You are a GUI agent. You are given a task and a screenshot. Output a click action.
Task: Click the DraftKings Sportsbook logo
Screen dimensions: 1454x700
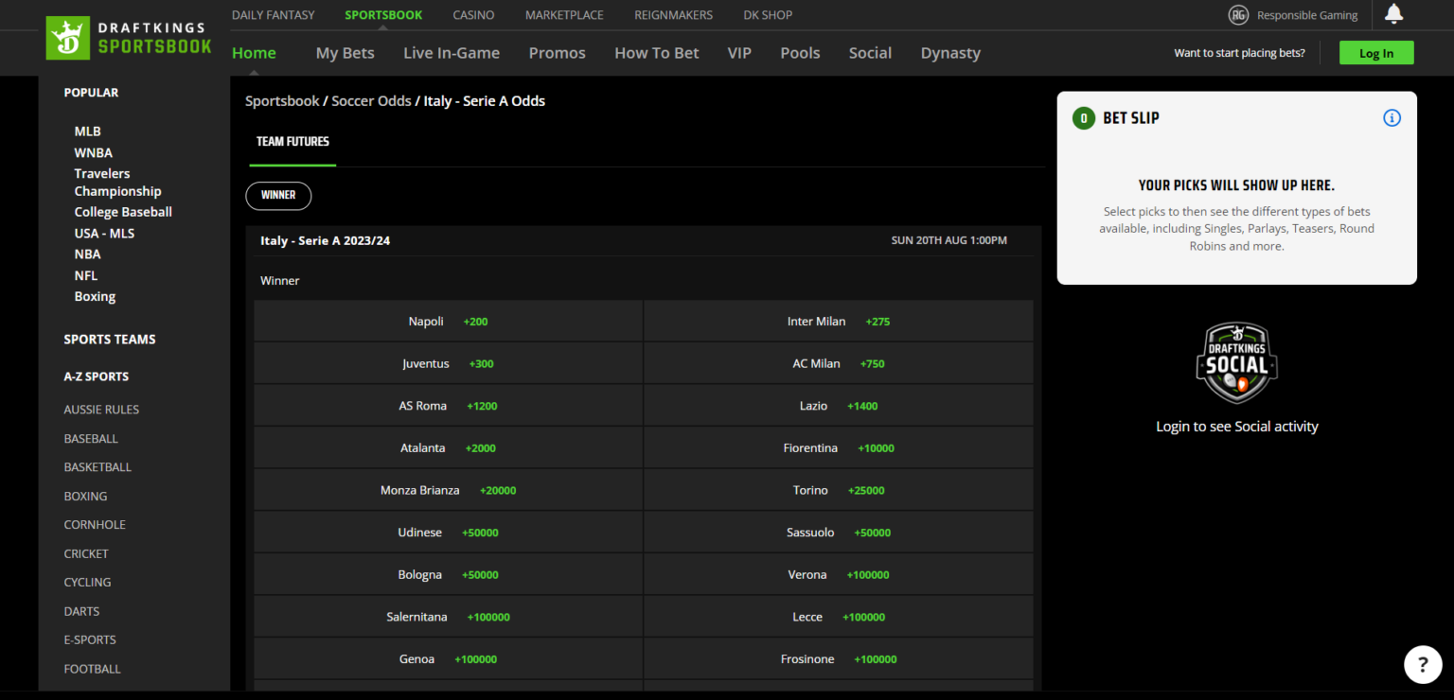130,38
